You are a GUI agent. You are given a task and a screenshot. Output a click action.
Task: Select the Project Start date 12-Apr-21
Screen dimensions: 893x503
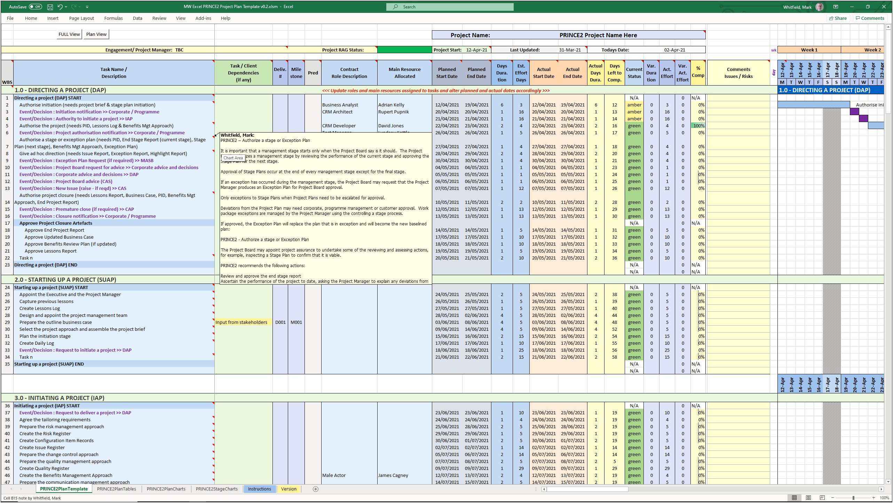click(x=476, y=50)
